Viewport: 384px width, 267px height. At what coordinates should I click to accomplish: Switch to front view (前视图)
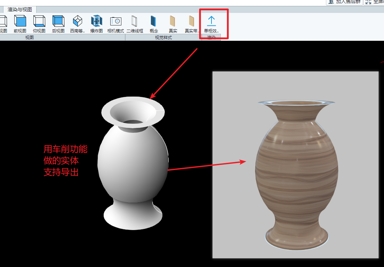click(20, 24)
